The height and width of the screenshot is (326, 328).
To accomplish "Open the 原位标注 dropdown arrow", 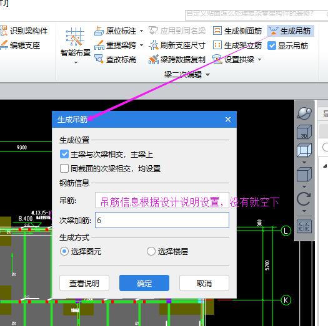I will [x=141, y=31].
